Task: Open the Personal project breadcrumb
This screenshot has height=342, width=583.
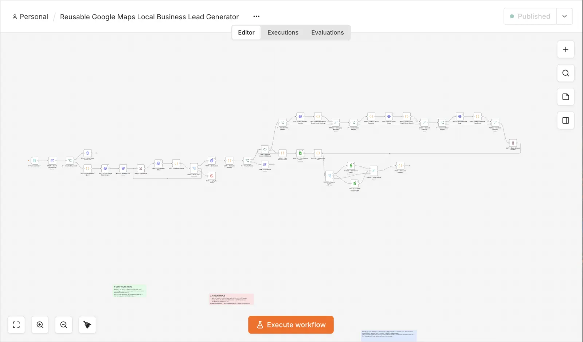Action: click(30, 17)
